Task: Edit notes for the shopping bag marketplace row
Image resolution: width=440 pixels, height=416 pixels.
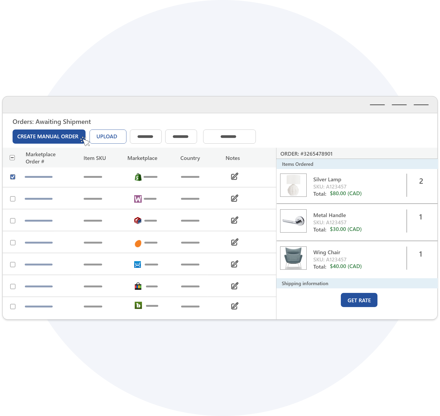Action: click(x=234, y=286)
